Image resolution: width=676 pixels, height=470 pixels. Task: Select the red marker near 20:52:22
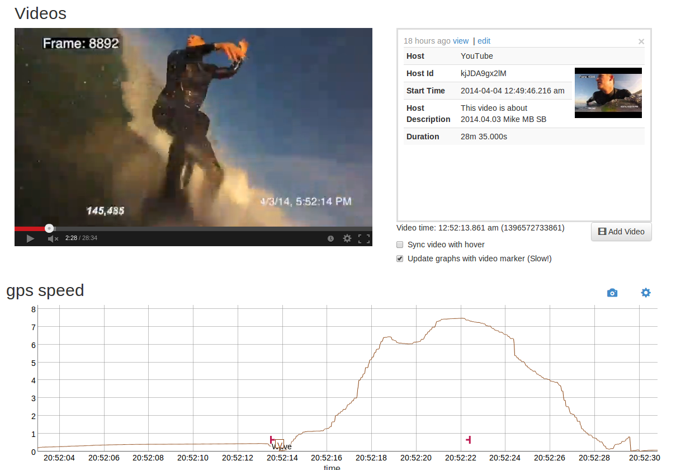[469, 440]
